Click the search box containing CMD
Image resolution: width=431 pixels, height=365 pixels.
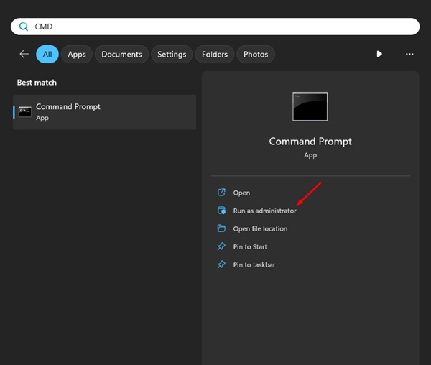coord(215,27)
